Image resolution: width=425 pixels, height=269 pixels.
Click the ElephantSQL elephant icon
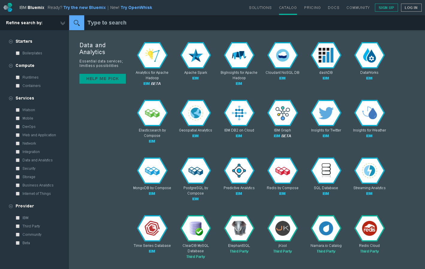click(239, 228)
